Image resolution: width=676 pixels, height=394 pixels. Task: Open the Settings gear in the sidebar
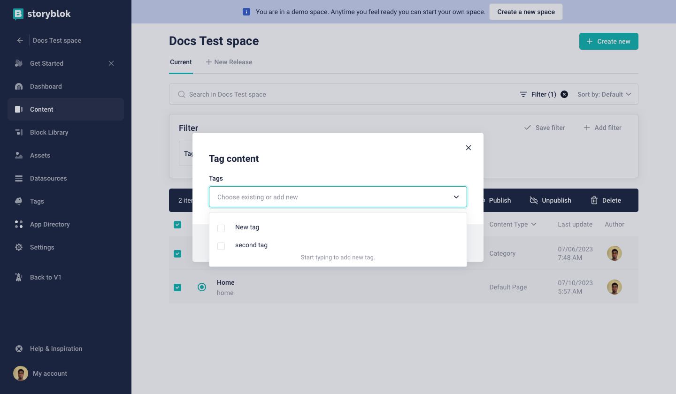[x=19, y=247]
